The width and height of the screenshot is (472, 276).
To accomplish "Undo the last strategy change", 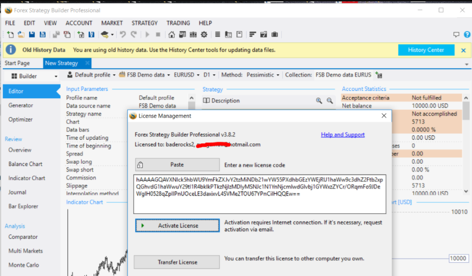I will pos(122,34).
